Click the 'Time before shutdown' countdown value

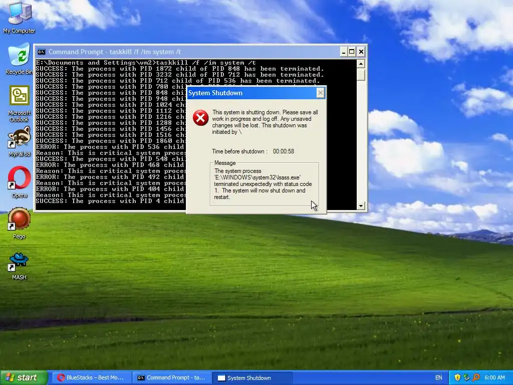[284, 151]
